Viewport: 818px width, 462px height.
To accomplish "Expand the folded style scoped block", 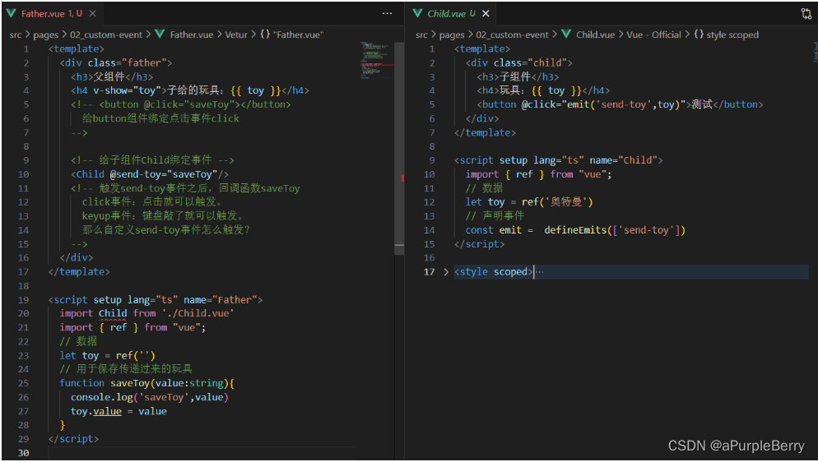I will click(x=445, y=272).
